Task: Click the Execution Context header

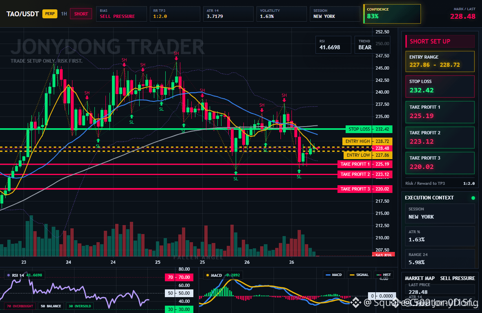Action: pyautogui.click(x=429, y=198)
